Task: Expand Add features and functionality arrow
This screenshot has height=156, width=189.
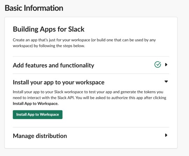Action: [x=166, y=65]
